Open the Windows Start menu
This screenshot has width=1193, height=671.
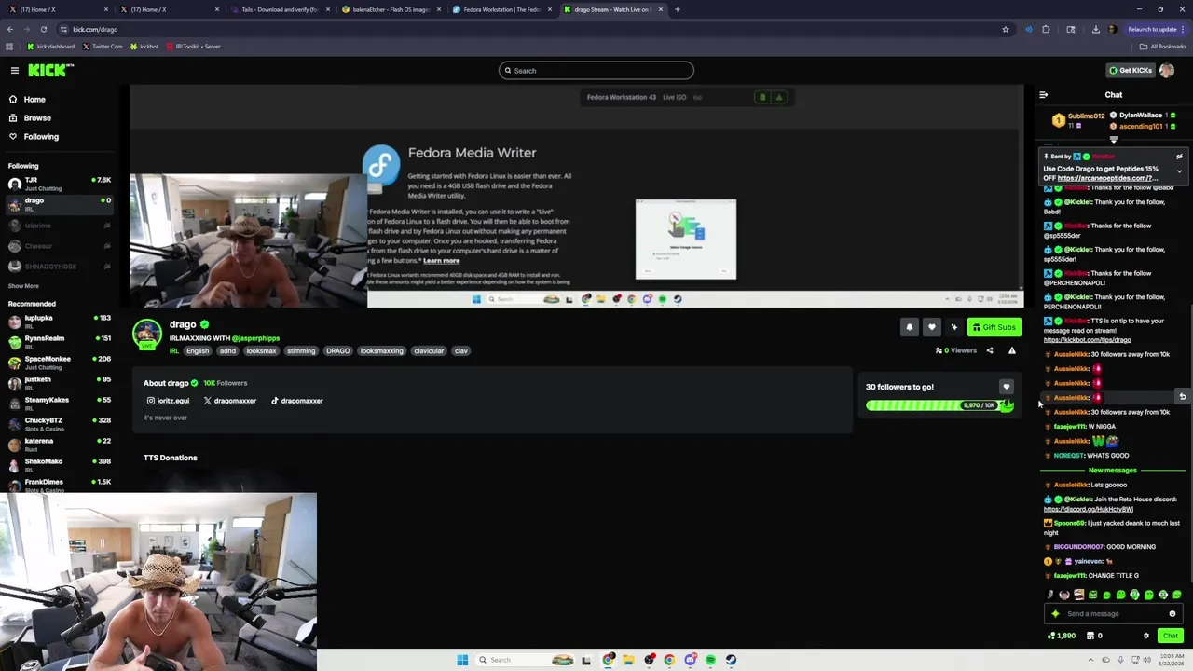click(462, 660)
